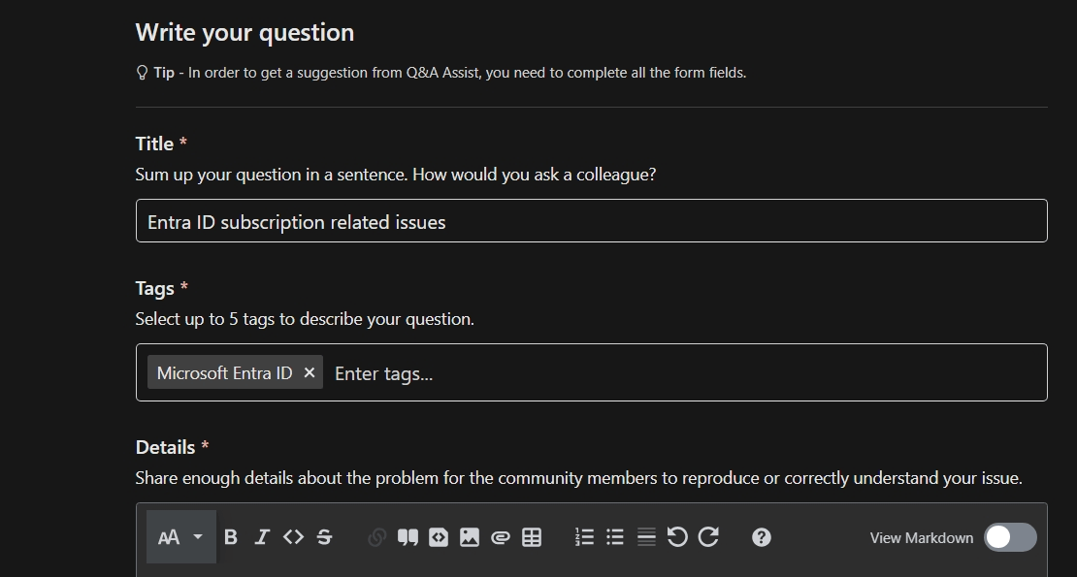Screen dimensions: 1077x577
Task: Insert a horizontal rule lines icon
Action: [646, 537]
